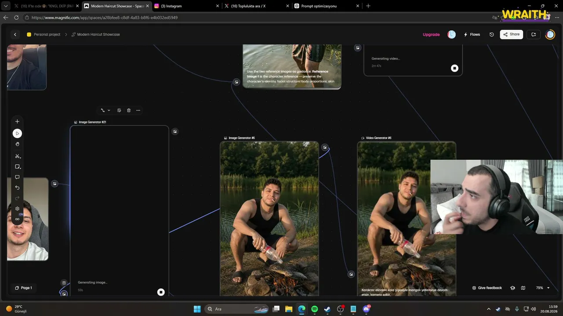
Task: Open profile avatar with orange ring
Action: click(550, 35)
